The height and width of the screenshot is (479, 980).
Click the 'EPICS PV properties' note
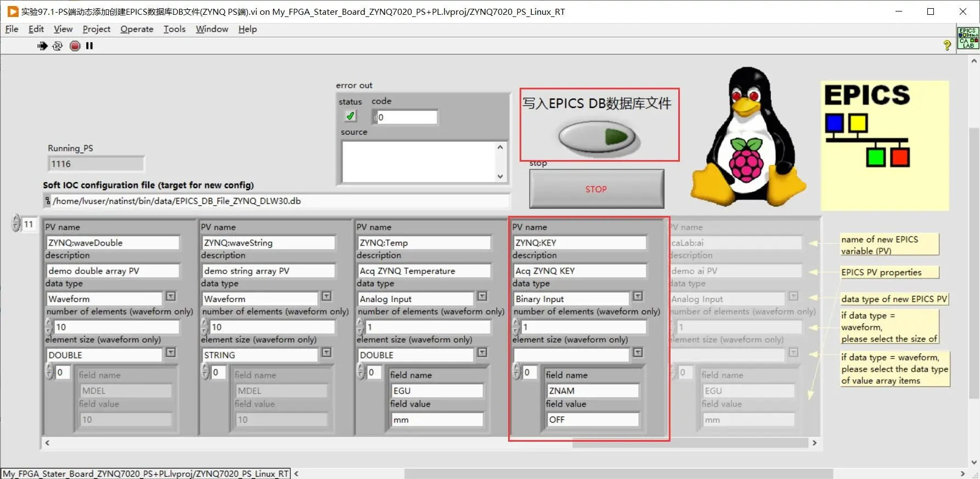(x=889, y=272)
